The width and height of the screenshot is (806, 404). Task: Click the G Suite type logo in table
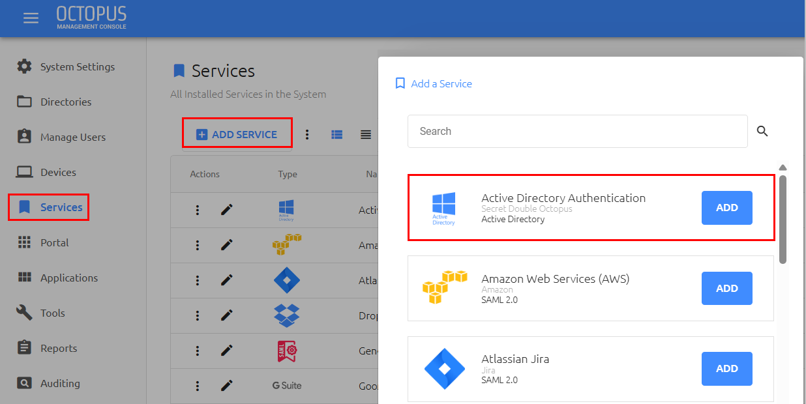[287, 386]
